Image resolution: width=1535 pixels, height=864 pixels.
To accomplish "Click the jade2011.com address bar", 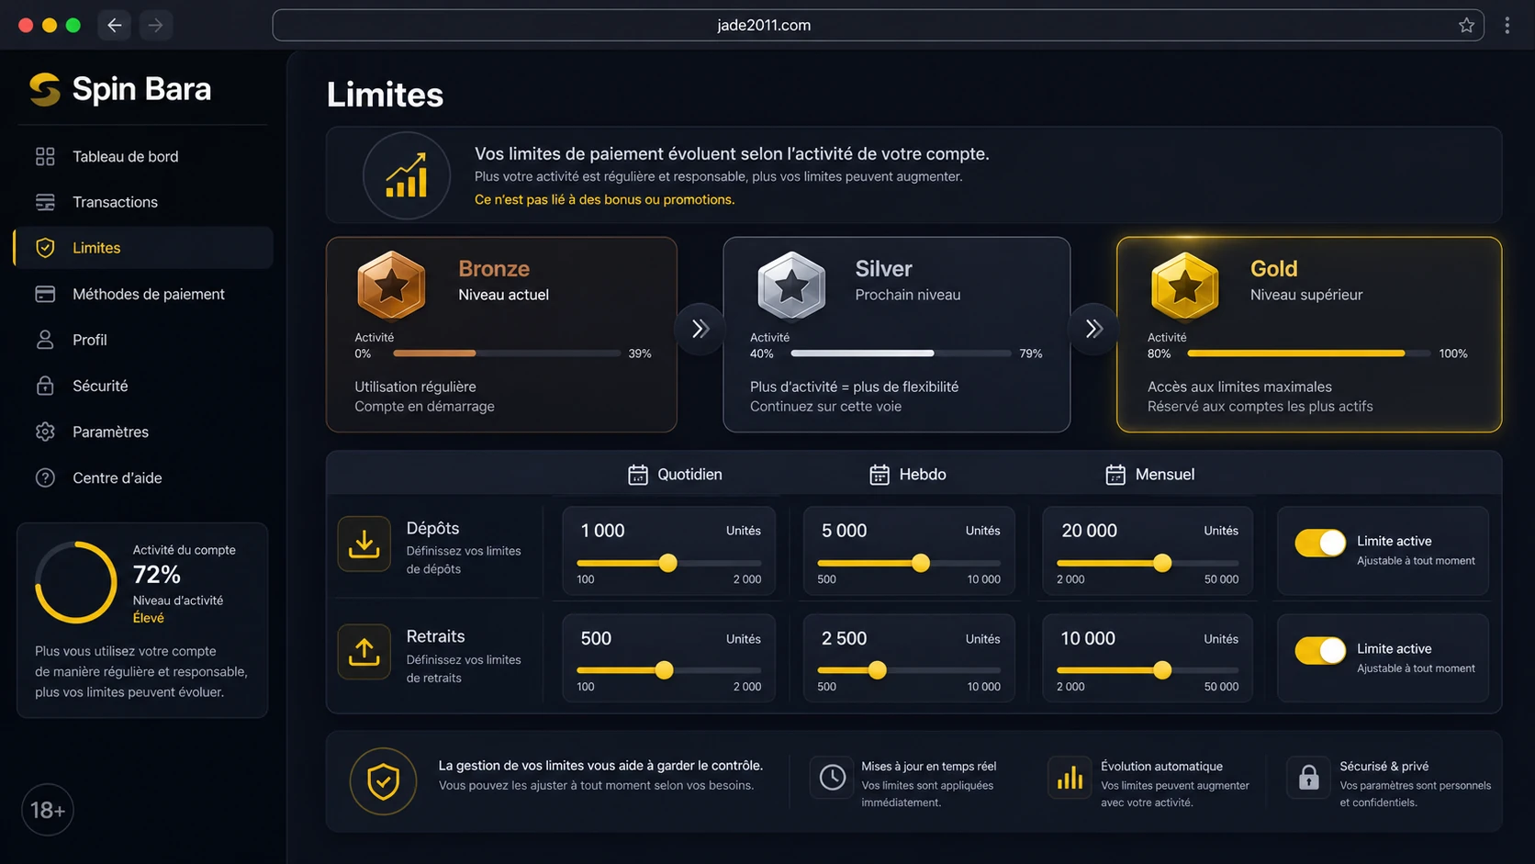I will click(x=878, y=25).
